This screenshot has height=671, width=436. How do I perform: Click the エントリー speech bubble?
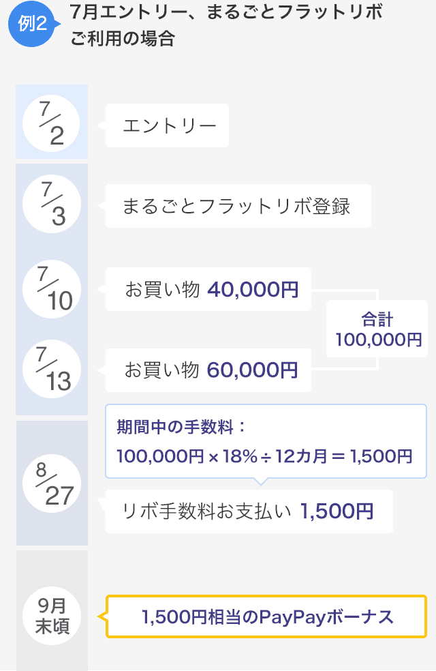click(167, 125)
